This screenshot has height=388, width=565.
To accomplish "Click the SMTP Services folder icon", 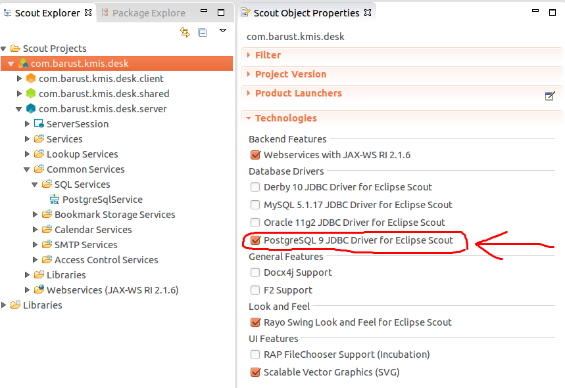I will [x=47, y=244].
